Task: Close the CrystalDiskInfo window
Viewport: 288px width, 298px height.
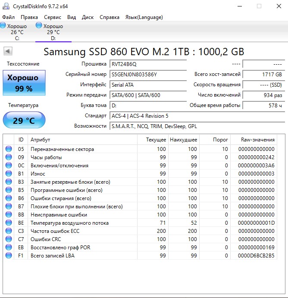Action: coord(279,6)
